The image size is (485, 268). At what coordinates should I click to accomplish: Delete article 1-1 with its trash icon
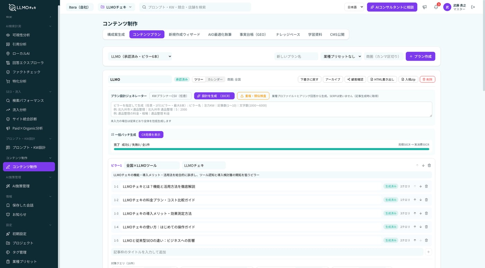point(426,186)
